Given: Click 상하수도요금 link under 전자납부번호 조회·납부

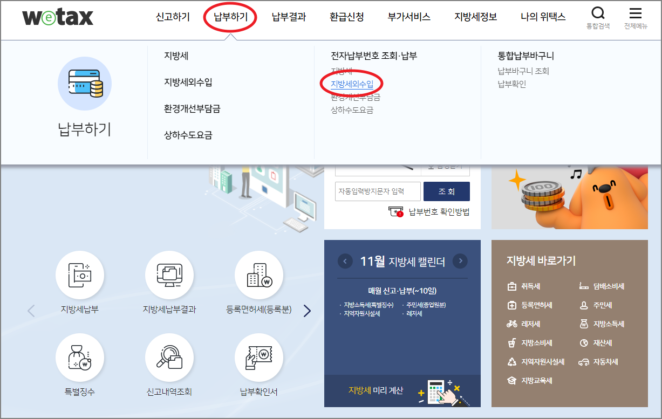Looking at the screenshot, I should [x=352, y=110].
